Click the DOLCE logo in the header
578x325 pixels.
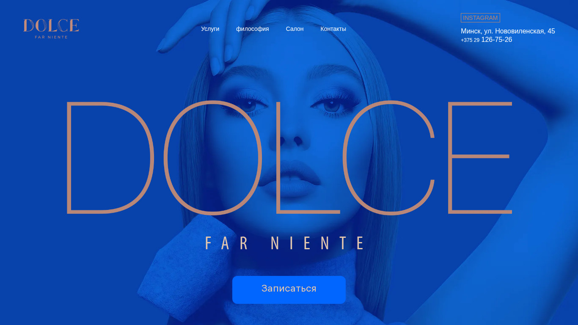click(51, 28)
